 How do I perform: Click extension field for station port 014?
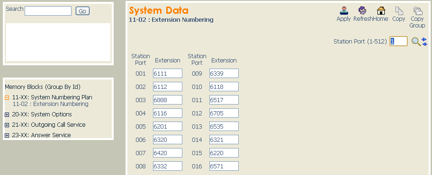(224, 140)
